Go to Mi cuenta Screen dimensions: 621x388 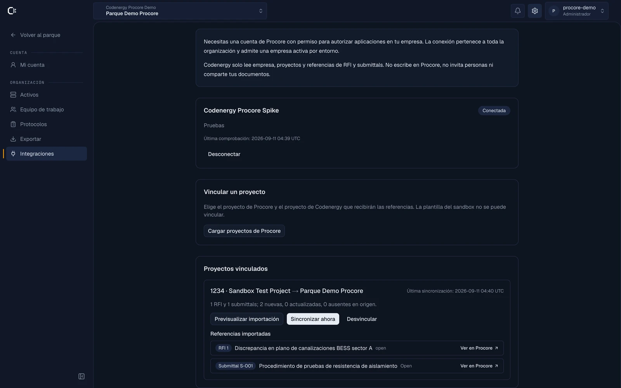(47, 65)
